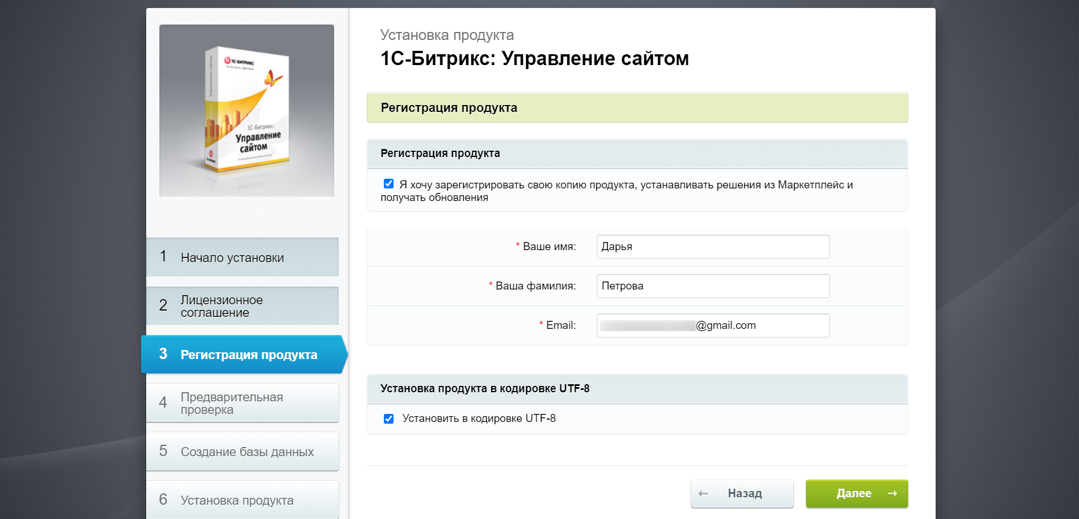Click the 'Назад' button

[742, 493]
